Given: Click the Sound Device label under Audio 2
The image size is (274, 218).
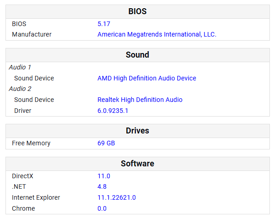Looking at the screenshot, I should pyautogui.click(x=34, y=100).
